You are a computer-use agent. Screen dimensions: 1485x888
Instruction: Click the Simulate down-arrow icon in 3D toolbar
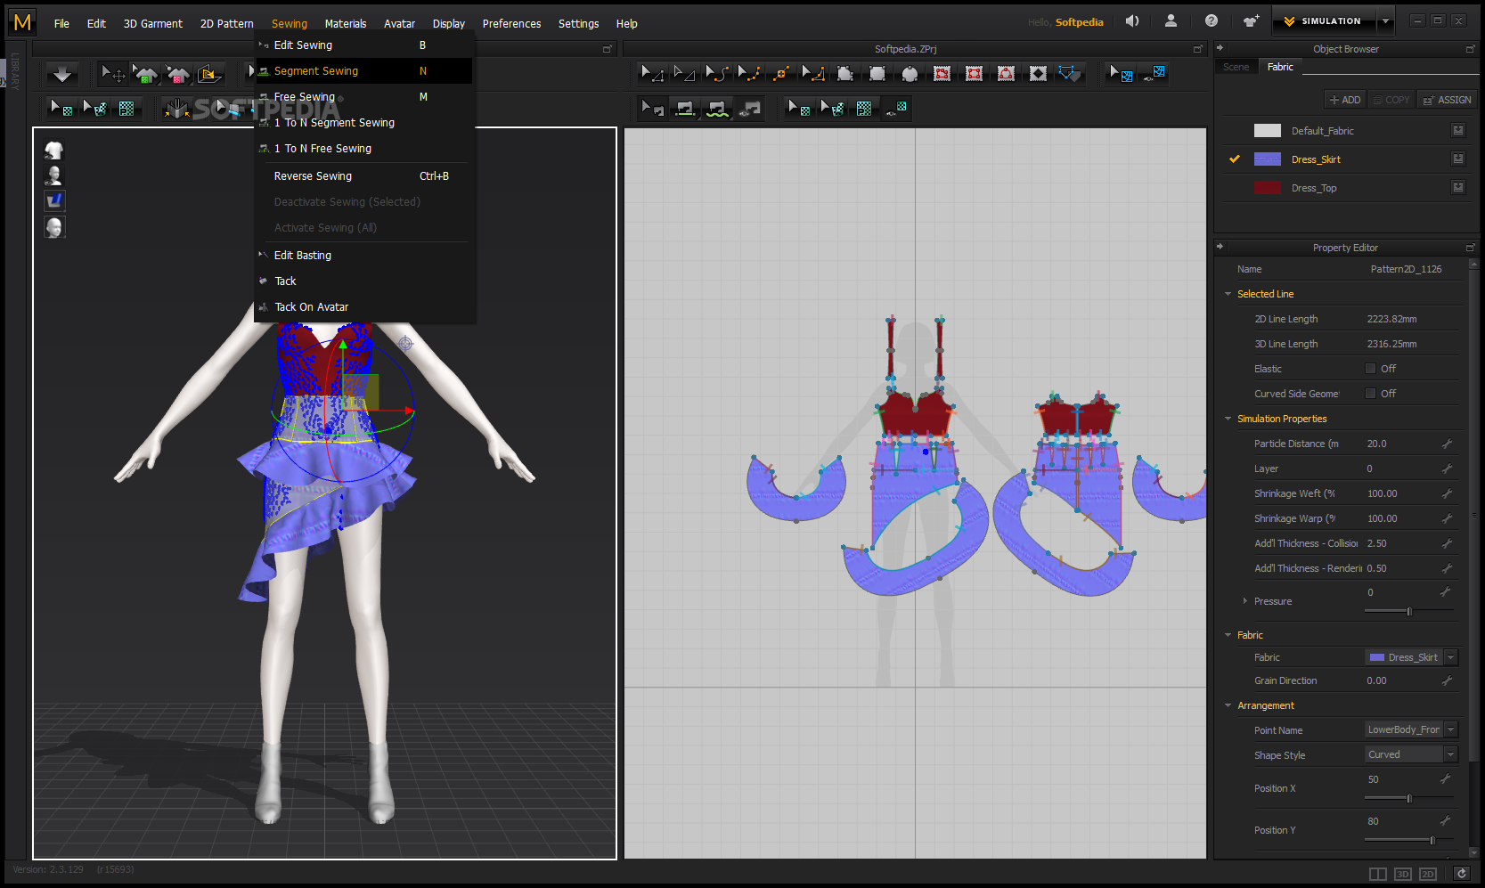[x=62, y=74]
